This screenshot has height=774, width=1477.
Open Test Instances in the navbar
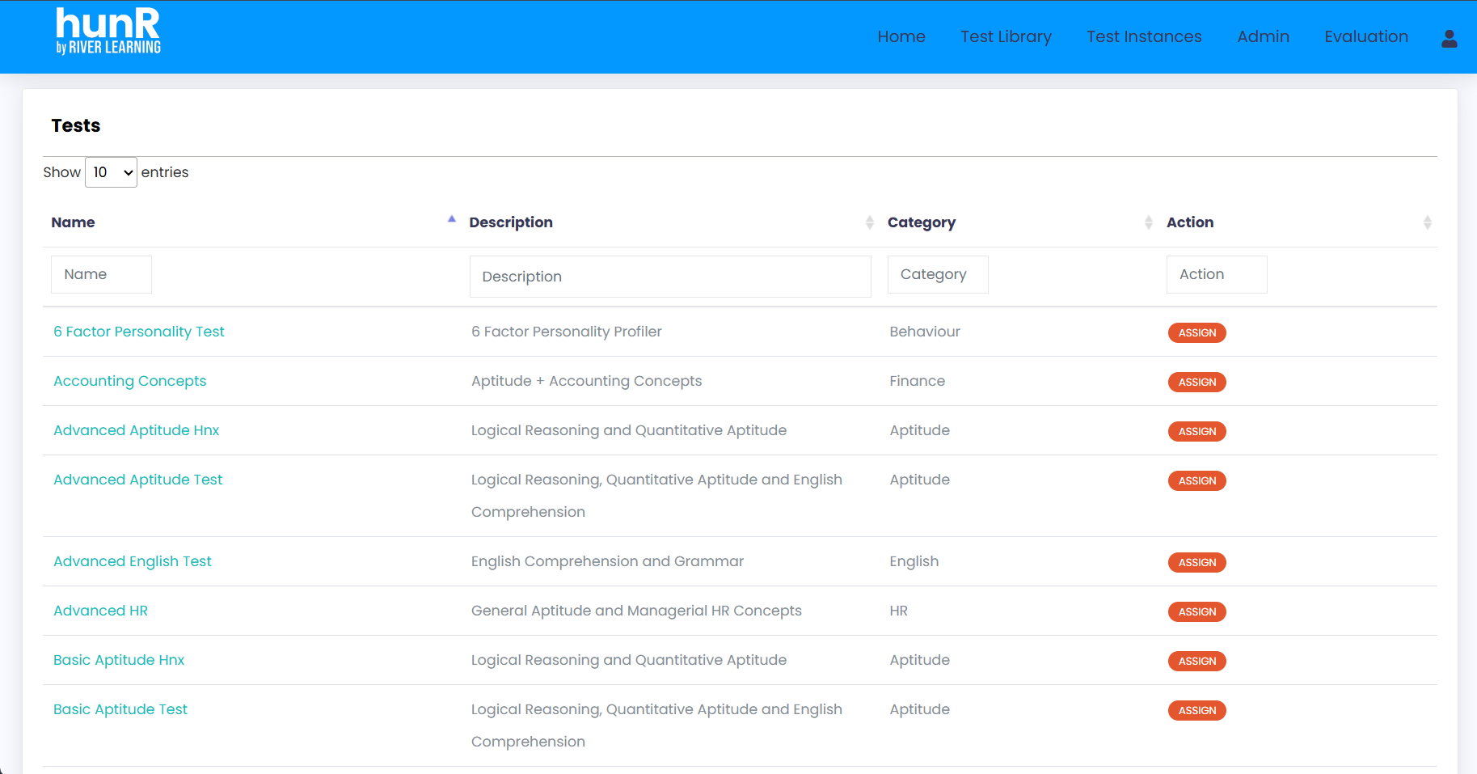point(1144,36)
